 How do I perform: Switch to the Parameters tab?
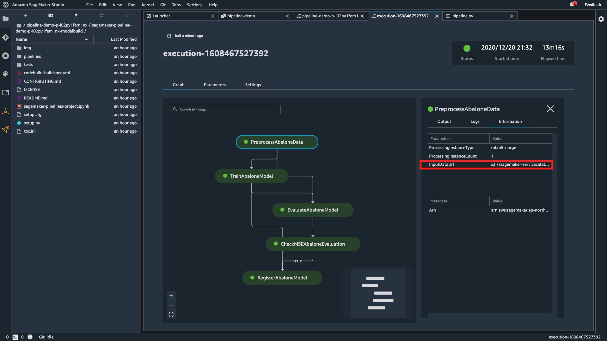215,85
